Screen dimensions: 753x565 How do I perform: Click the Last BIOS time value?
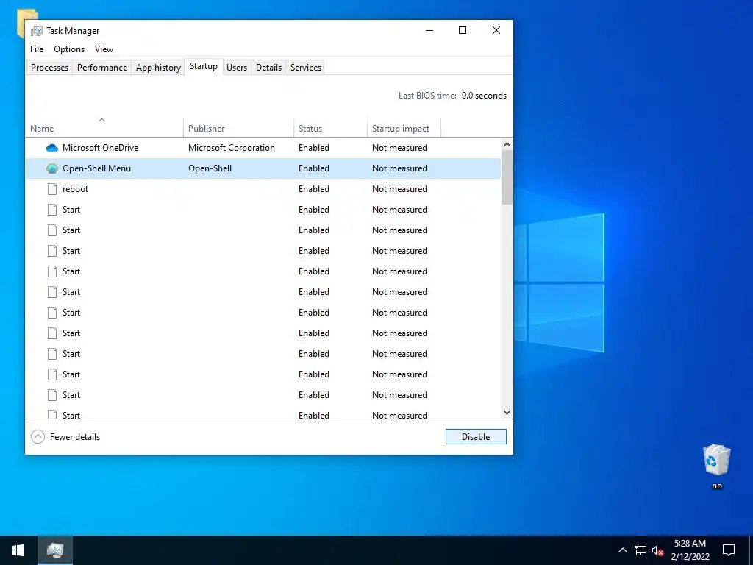tap(484, 96)
